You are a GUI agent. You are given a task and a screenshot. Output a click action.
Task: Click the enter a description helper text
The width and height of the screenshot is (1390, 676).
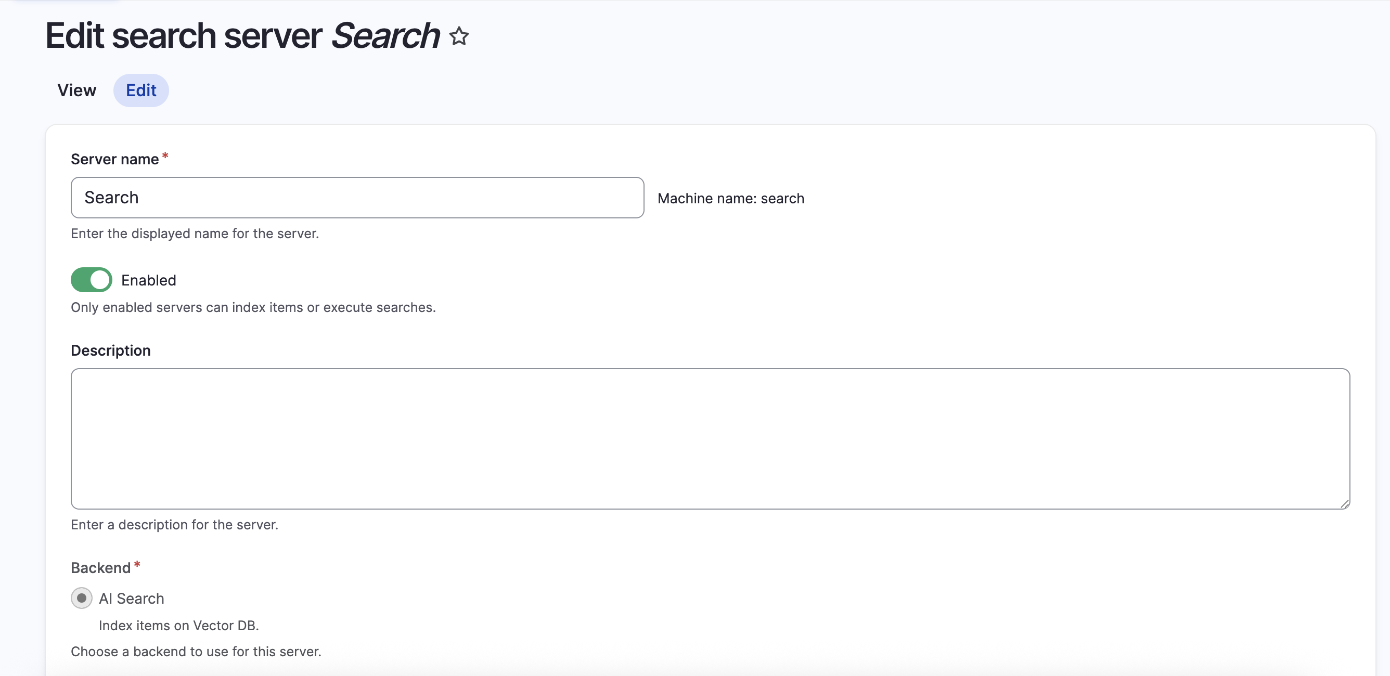(174, 524)
